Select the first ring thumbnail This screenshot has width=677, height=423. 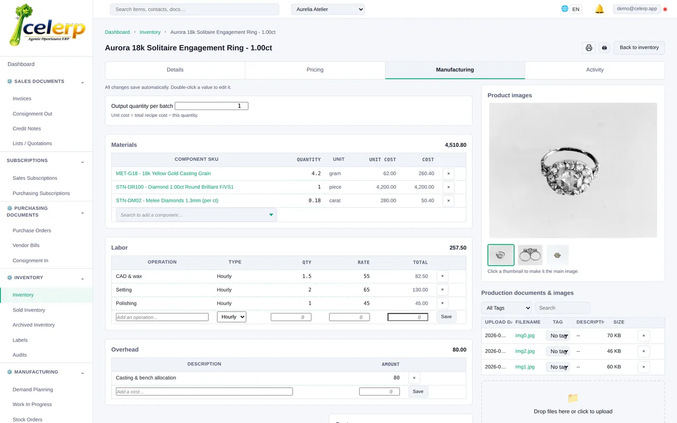coord(501,255)
